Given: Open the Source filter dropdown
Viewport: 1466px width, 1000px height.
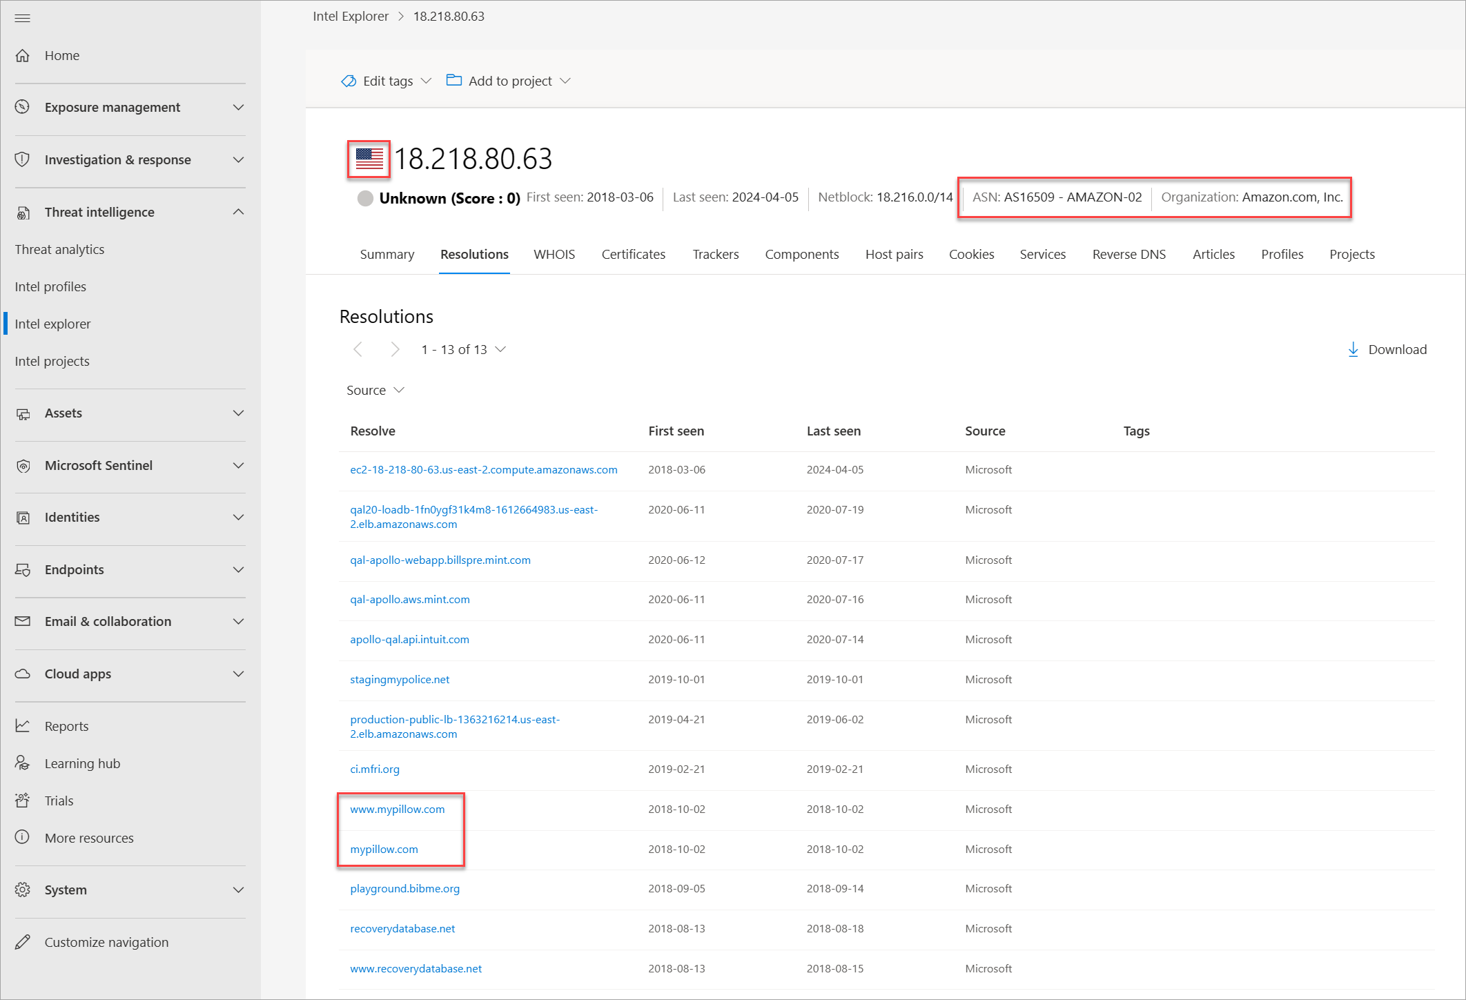Looking at the screenshot, I should coord(375,390).
